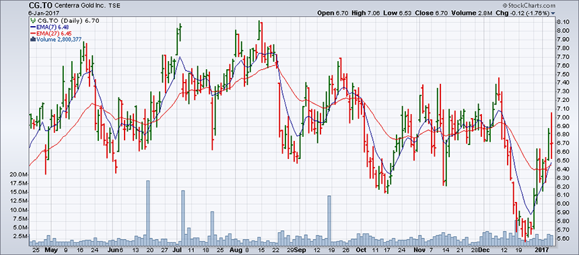Click the Sep label on the date axis

pyautogui.click(x=300, y=250)
